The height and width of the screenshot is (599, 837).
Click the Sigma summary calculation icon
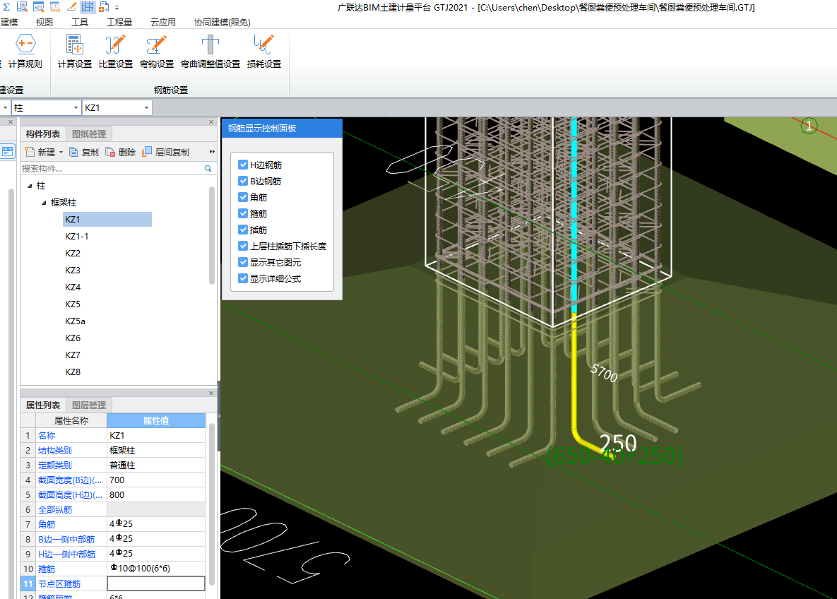click(6, 7)
